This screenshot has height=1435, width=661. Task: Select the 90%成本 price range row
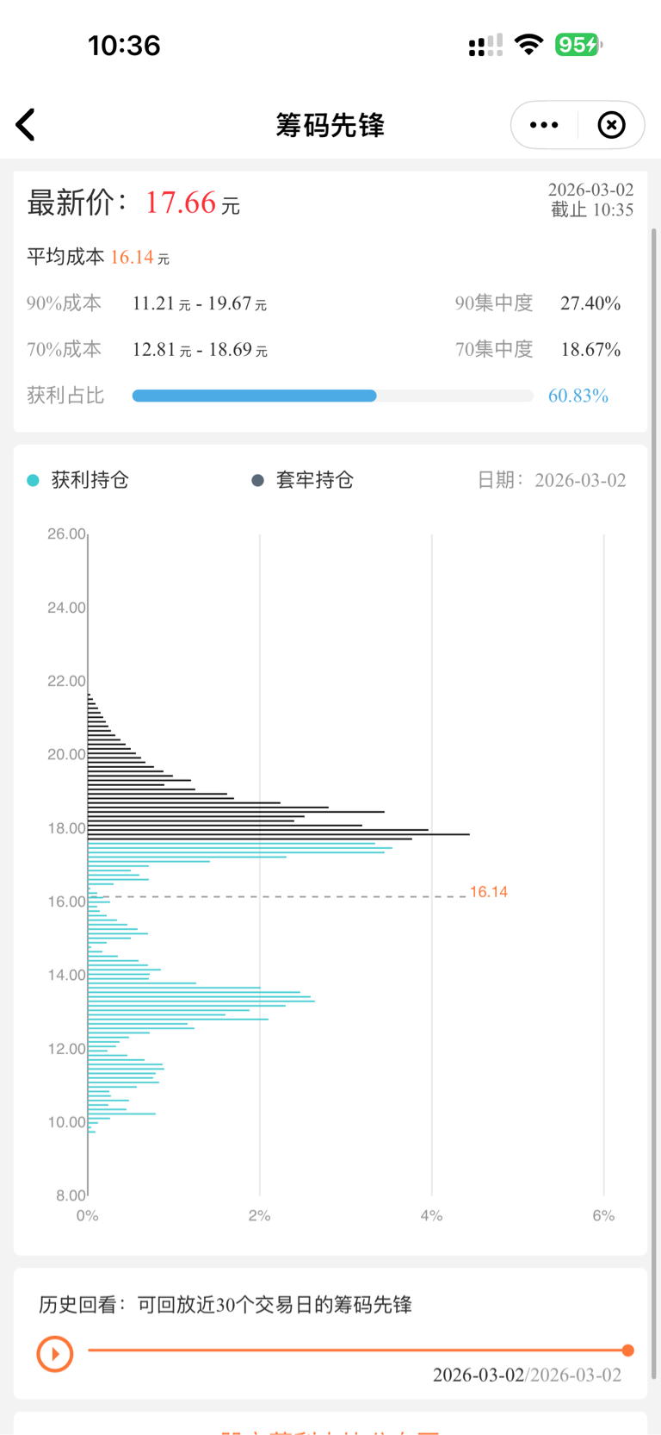(x=199, y=303)
